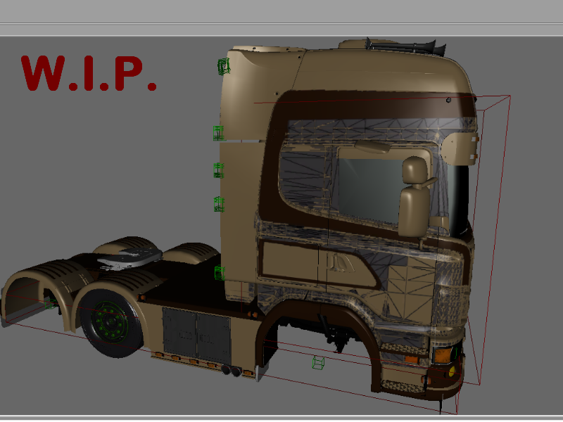Select the door handle on cab door

click(340, 262)
